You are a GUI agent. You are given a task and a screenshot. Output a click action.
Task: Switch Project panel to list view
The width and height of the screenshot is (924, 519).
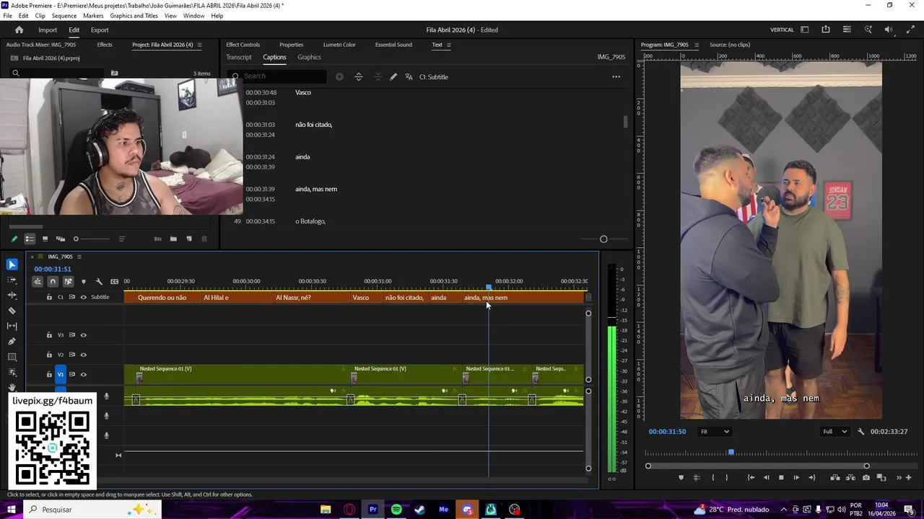(x=30, y=239)
